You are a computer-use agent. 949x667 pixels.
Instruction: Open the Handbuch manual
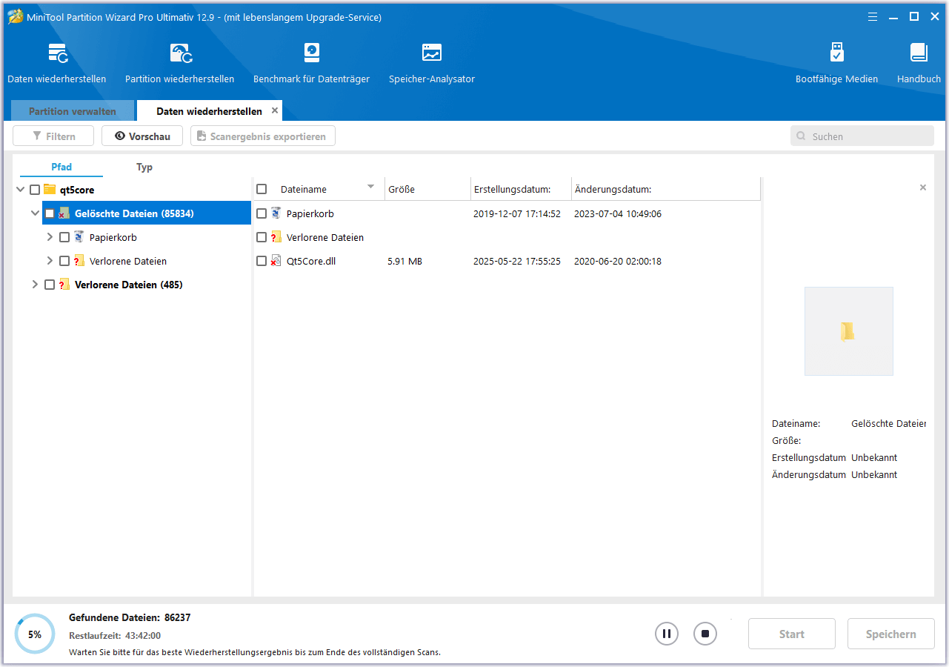[x=919, y=63]
